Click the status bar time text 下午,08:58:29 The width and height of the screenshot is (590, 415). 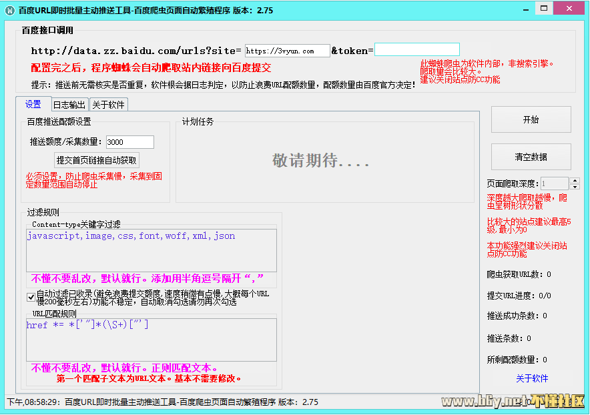point(33,402)
